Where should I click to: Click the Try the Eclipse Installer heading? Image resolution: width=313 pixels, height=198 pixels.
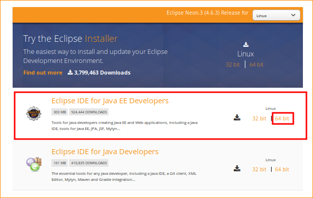point(70,39)
